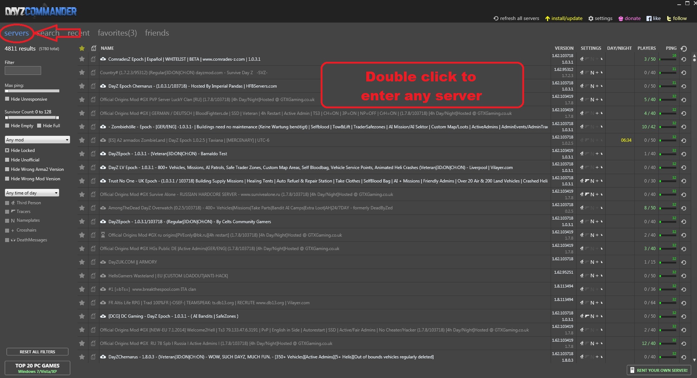
Task: Open the Any mod dropdown
Action: tap(37, 140)
